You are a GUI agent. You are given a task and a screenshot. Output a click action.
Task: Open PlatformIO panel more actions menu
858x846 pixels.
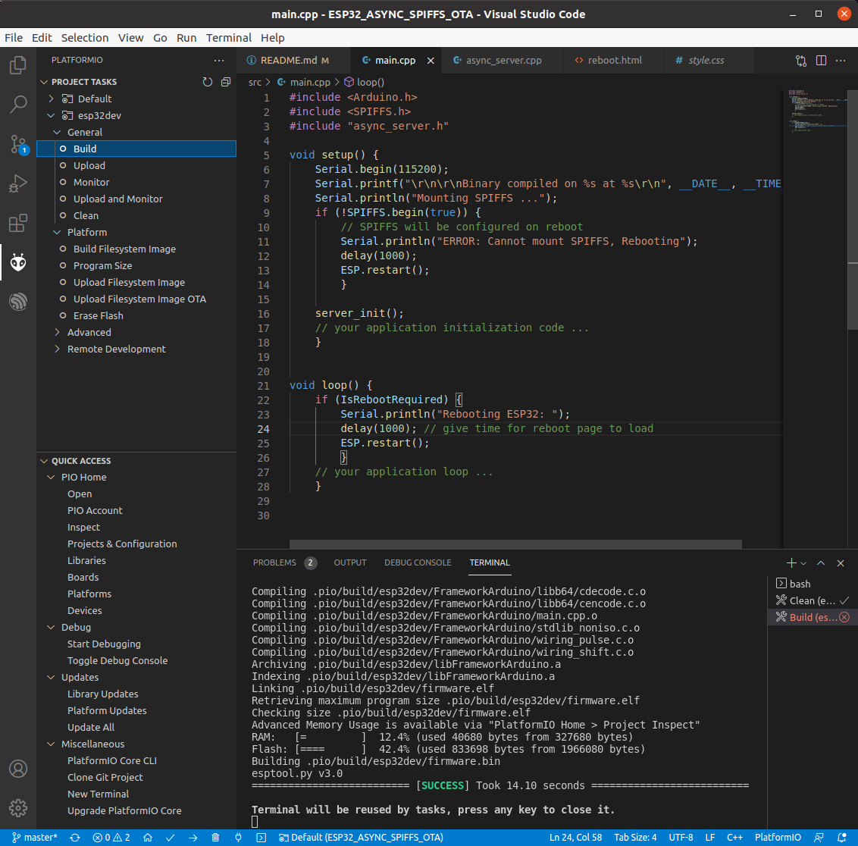[219, 60]
